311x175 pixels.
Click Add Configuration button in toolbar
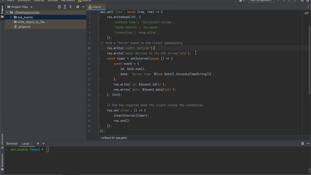(261, 1)
